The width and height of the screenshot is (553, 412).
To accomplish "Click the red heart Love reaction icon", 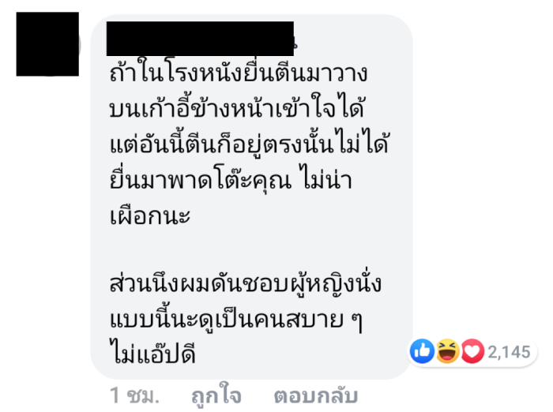I will tap(472, 351).
